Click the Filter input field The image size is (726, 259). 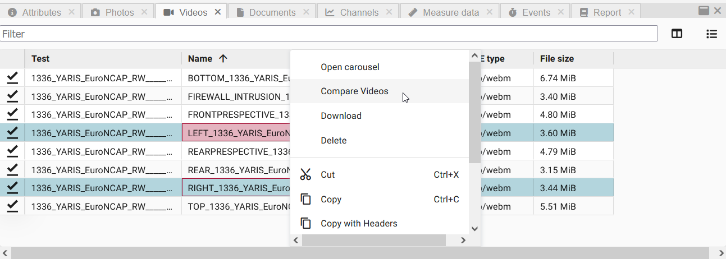(329, 34)
